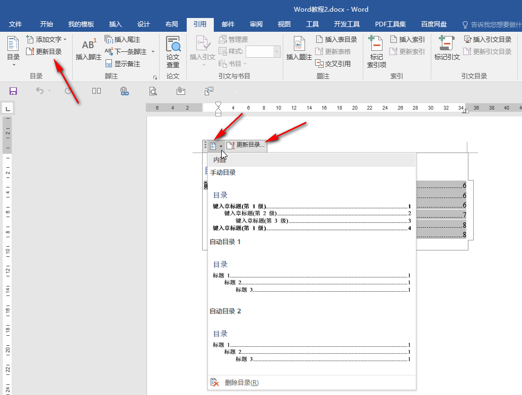522x395 pixels.
Task: Open the 样式 citation style combo box
Action: point(263,51)
